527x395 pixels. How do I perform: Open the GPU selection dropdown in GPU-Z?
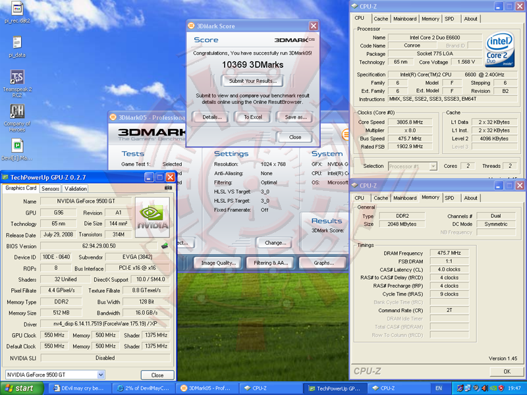tap(101, 375)
